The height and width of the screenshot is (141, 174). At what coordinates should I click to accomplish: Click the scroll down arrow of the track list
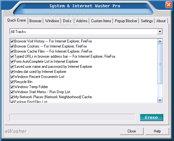coord(160,100)
